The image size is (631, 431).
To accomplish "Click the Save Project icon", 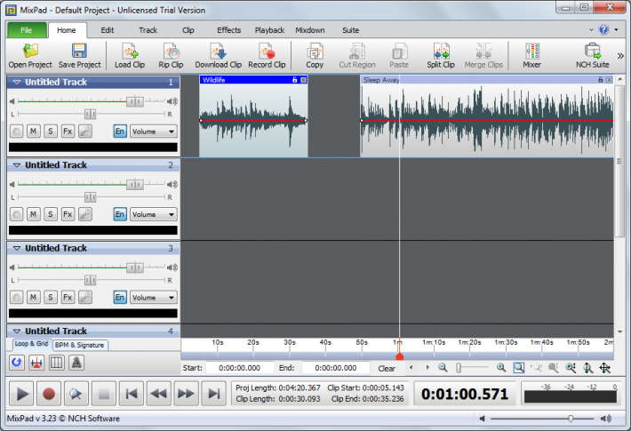I will click(x=79, y=55).
